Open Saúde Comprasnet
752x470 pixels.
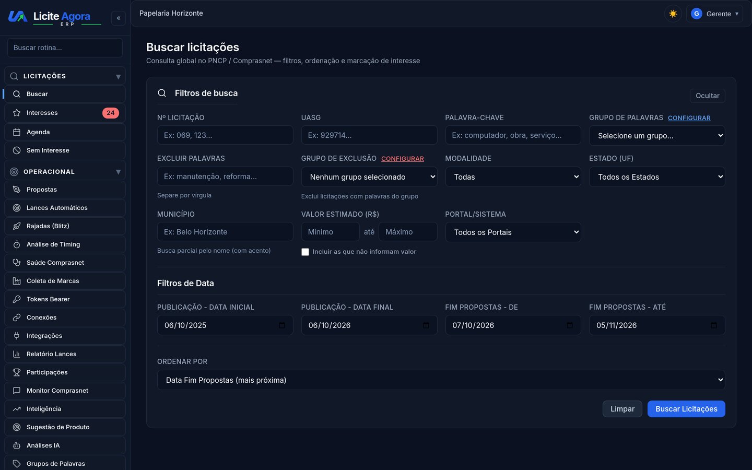65,263
